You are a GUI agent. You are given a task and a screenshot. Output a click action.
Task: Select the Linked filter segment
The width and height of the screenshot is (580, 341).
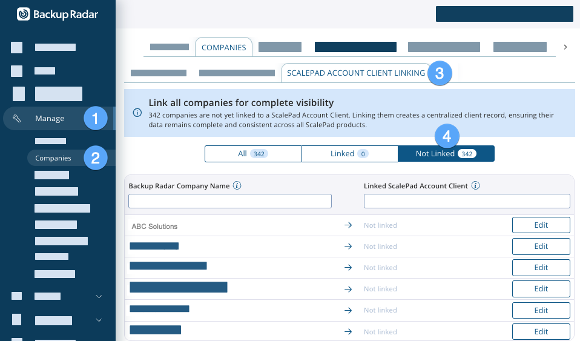(349, 154)
